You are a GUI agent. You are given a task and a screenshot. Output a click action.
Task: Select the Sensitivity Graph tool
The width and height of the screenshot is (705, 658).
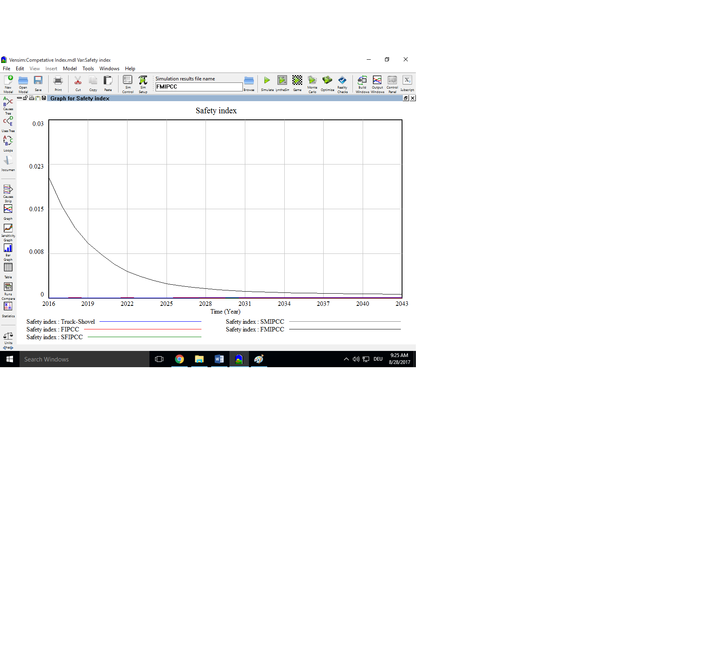(x=8, y=232)
